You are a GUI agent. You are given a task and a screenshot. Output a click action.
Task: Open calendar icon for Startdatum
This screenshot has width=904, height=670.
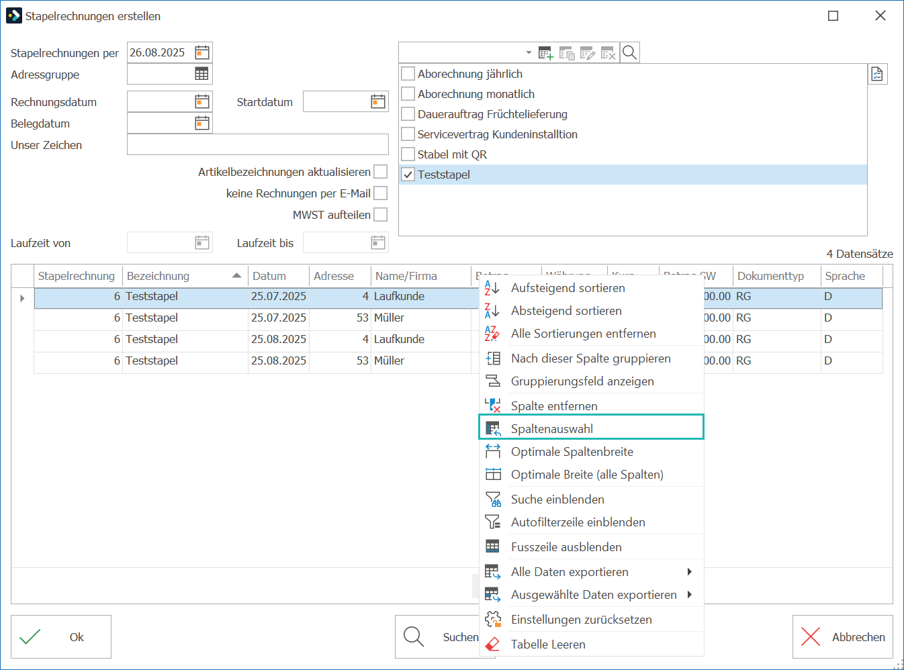[x=378, y=102]
